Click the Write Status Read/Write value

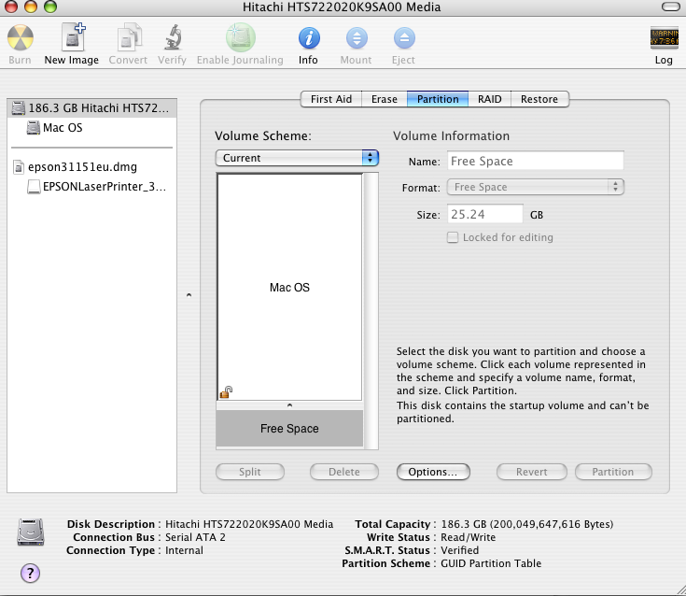pyautogui.click(x=468, y=537)
